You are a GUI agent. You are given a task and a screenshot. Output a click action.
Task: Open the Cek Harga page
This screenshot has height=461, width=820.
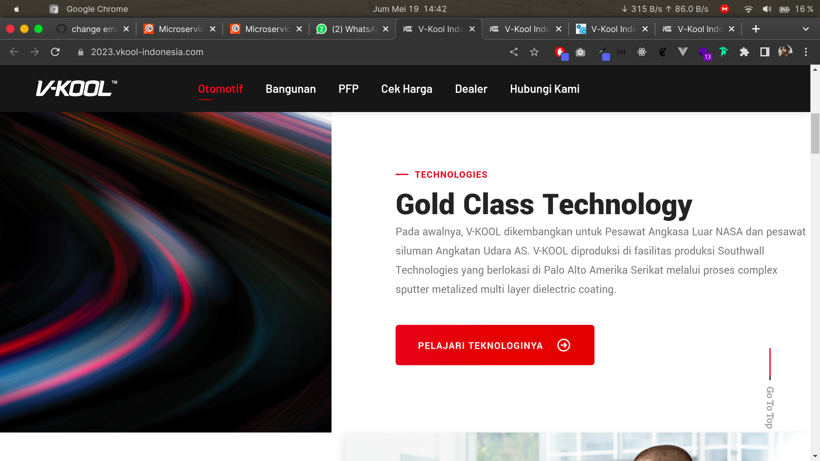tap(406, 89)
